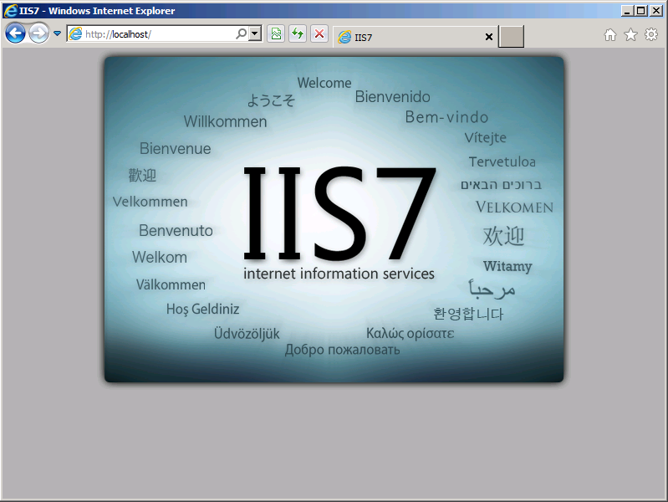Stop loading with the red X icon

tap(319, 33)
